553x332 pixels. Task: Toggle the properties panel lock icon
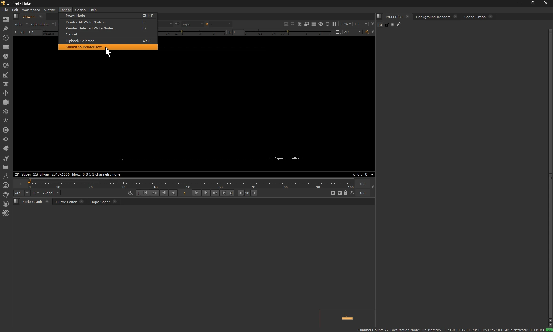point(387,24)
